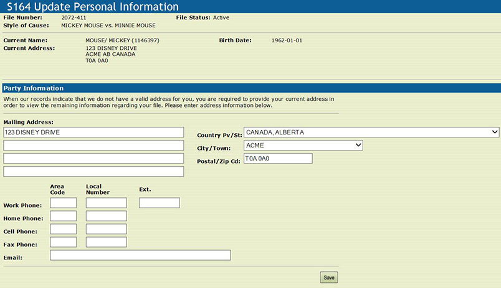
Task: Click the Party Information section header
Action: [x=34, y=88]
